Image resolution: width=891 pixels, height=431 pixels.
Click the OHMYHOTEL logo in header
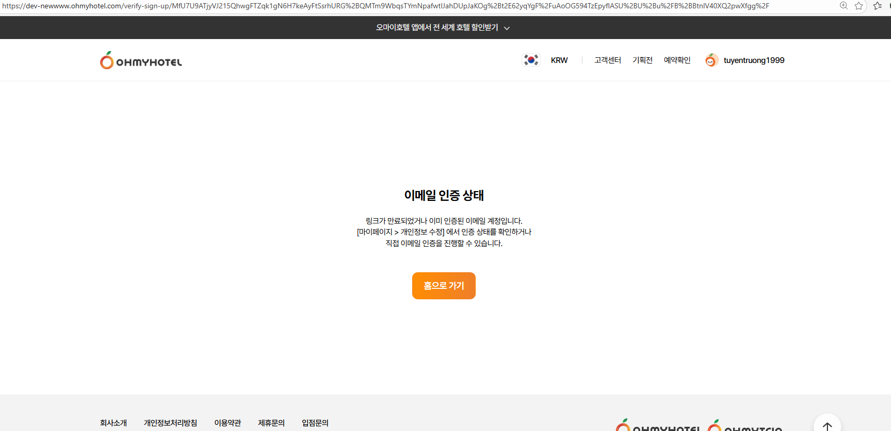[x=141, y=60]
